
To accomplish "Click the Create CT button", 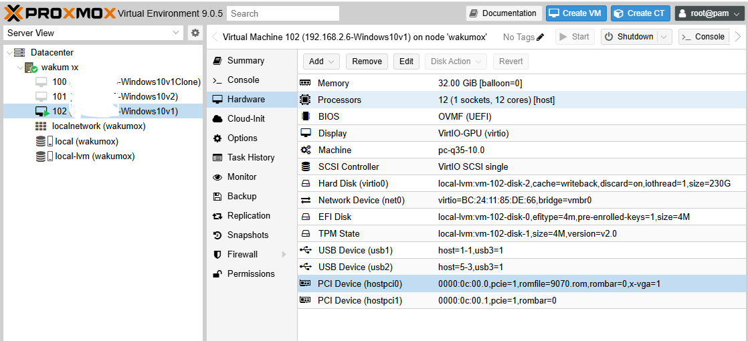I will click(641, 13).
